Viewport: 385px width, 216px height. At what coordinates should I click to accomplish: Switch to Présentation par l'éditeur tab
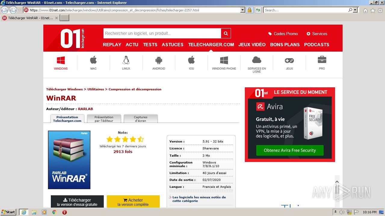tap(104, 119)
